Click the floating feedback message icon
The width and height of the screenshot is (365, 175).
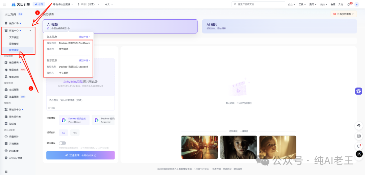pyautogui.click(x=359, y=146)
